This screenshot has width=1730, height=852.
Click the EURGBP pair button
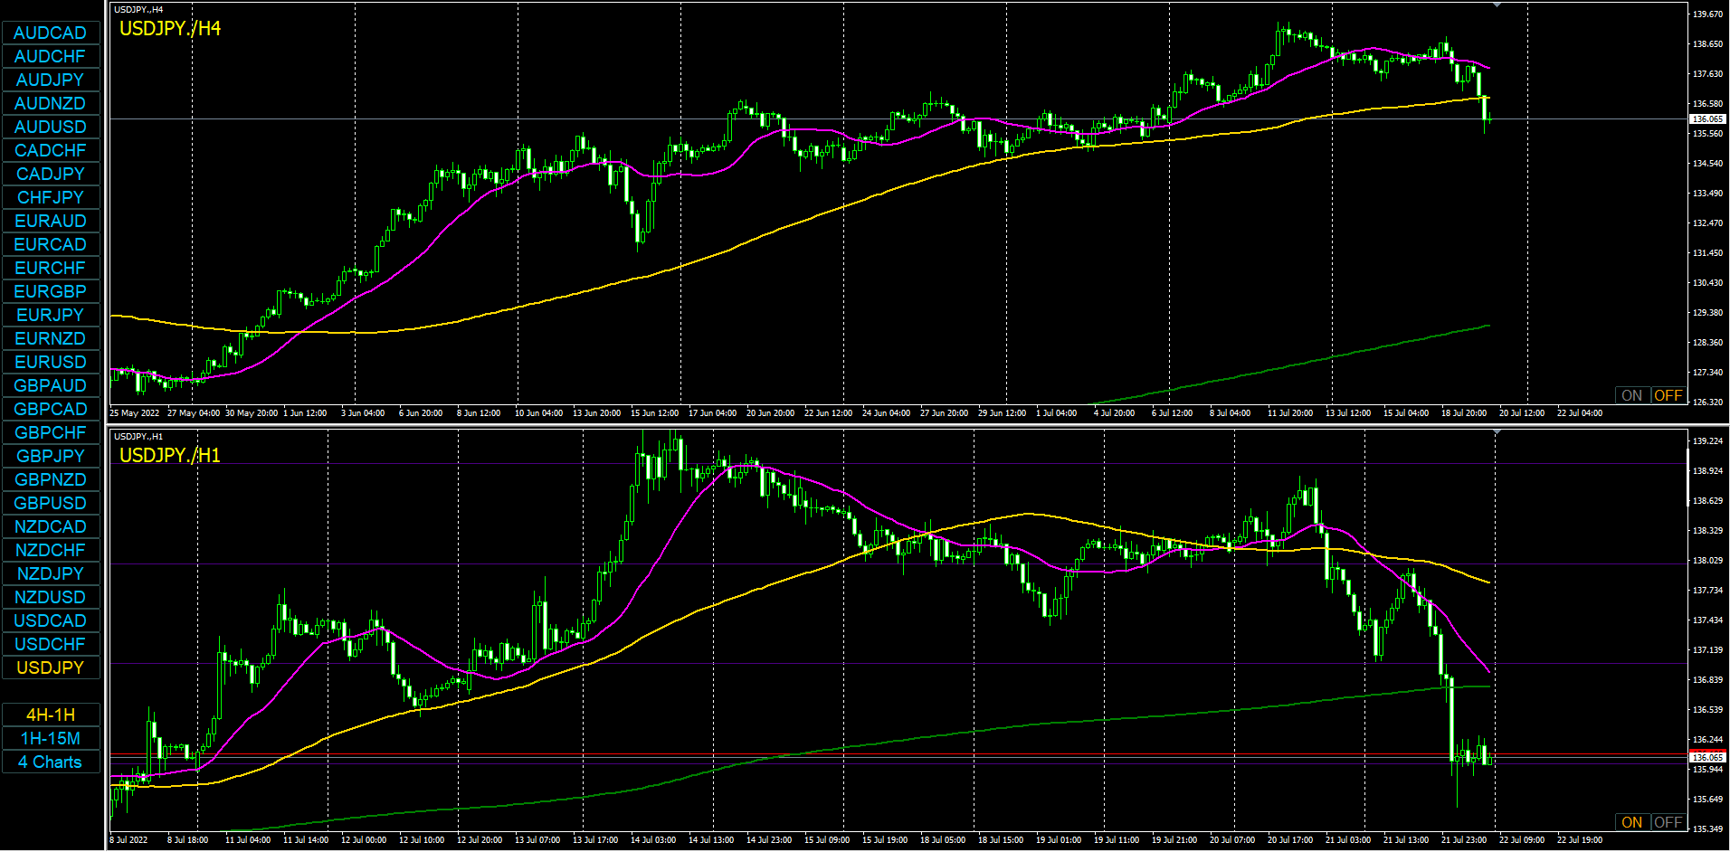pyautogui.click(x=51, y=291)
